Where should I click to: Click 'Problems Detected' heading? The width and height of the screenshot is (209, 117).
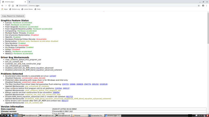pos(12,74)
